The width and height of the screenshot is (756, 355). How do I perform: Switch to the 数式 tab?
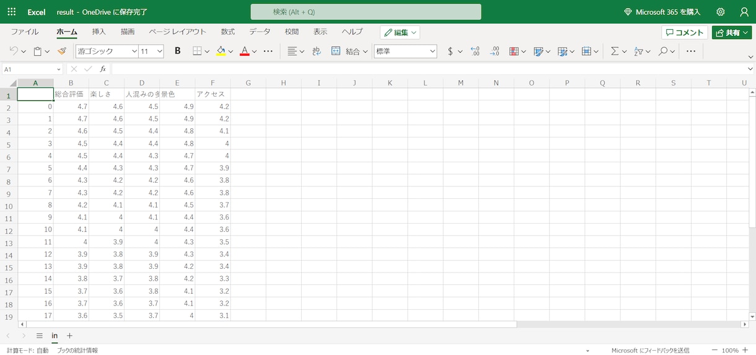coord(228,32)
